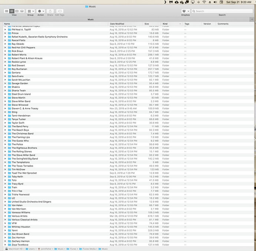This screenshot has height=251, width=256.
Task: Click the Share toolbar icon
Action: 50,11
